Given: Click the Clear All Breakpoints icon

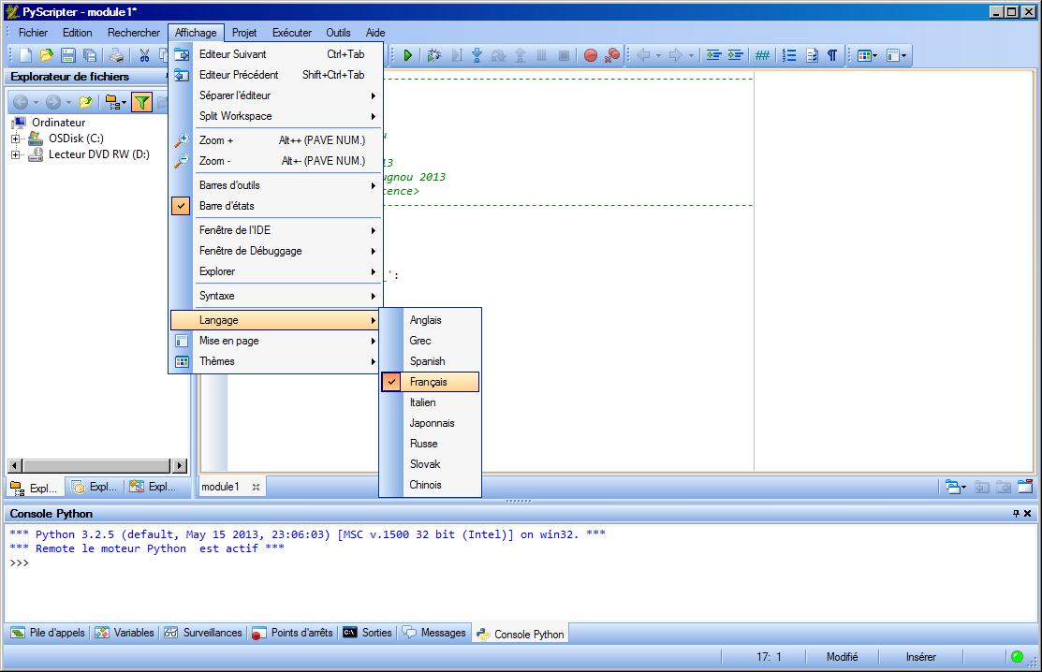Looking at the screenshot, I should pos(612,55).
